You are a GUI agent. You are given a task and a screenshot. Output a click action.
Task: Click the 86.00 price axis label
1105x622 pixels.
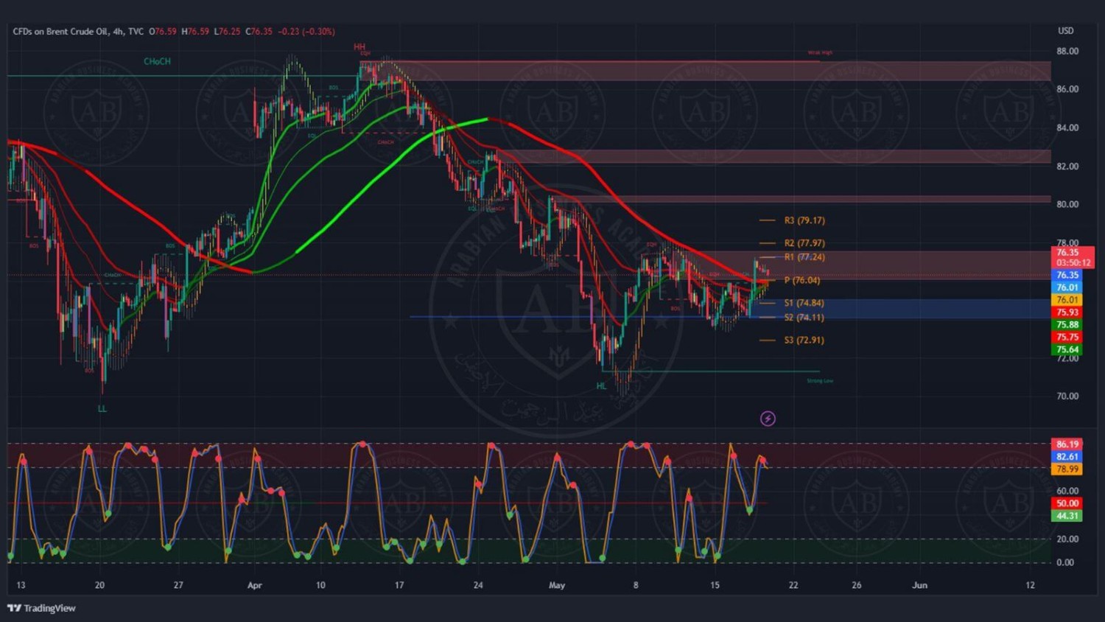[x=1067, y=89]
